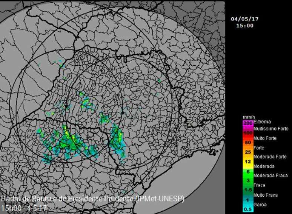
Task: Click the 3 mm/h legend color block
Action: point(247,180)
